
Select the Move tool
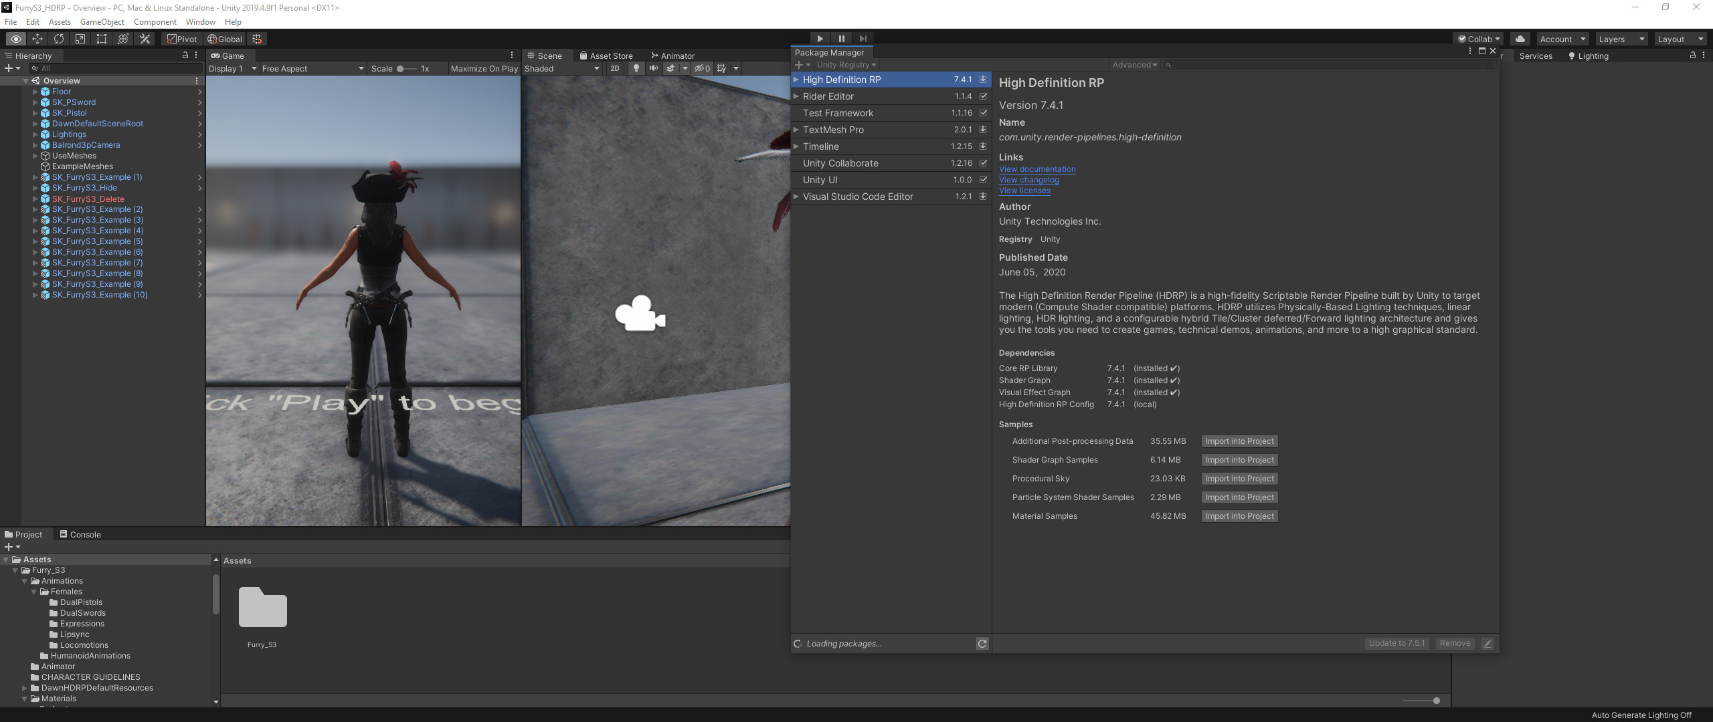click(x=37, y=39)
